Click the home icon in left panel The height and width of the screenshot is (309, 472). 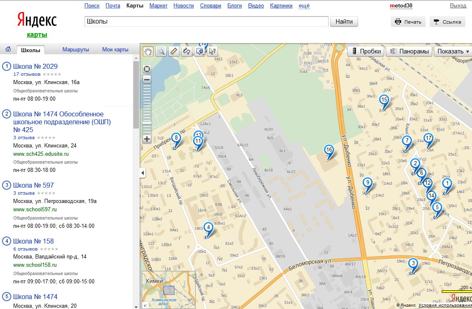click(x=8, y=50)
